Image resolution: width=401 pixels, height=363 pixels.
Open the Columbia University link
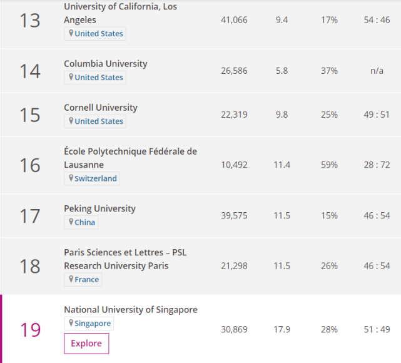point(106,64)
